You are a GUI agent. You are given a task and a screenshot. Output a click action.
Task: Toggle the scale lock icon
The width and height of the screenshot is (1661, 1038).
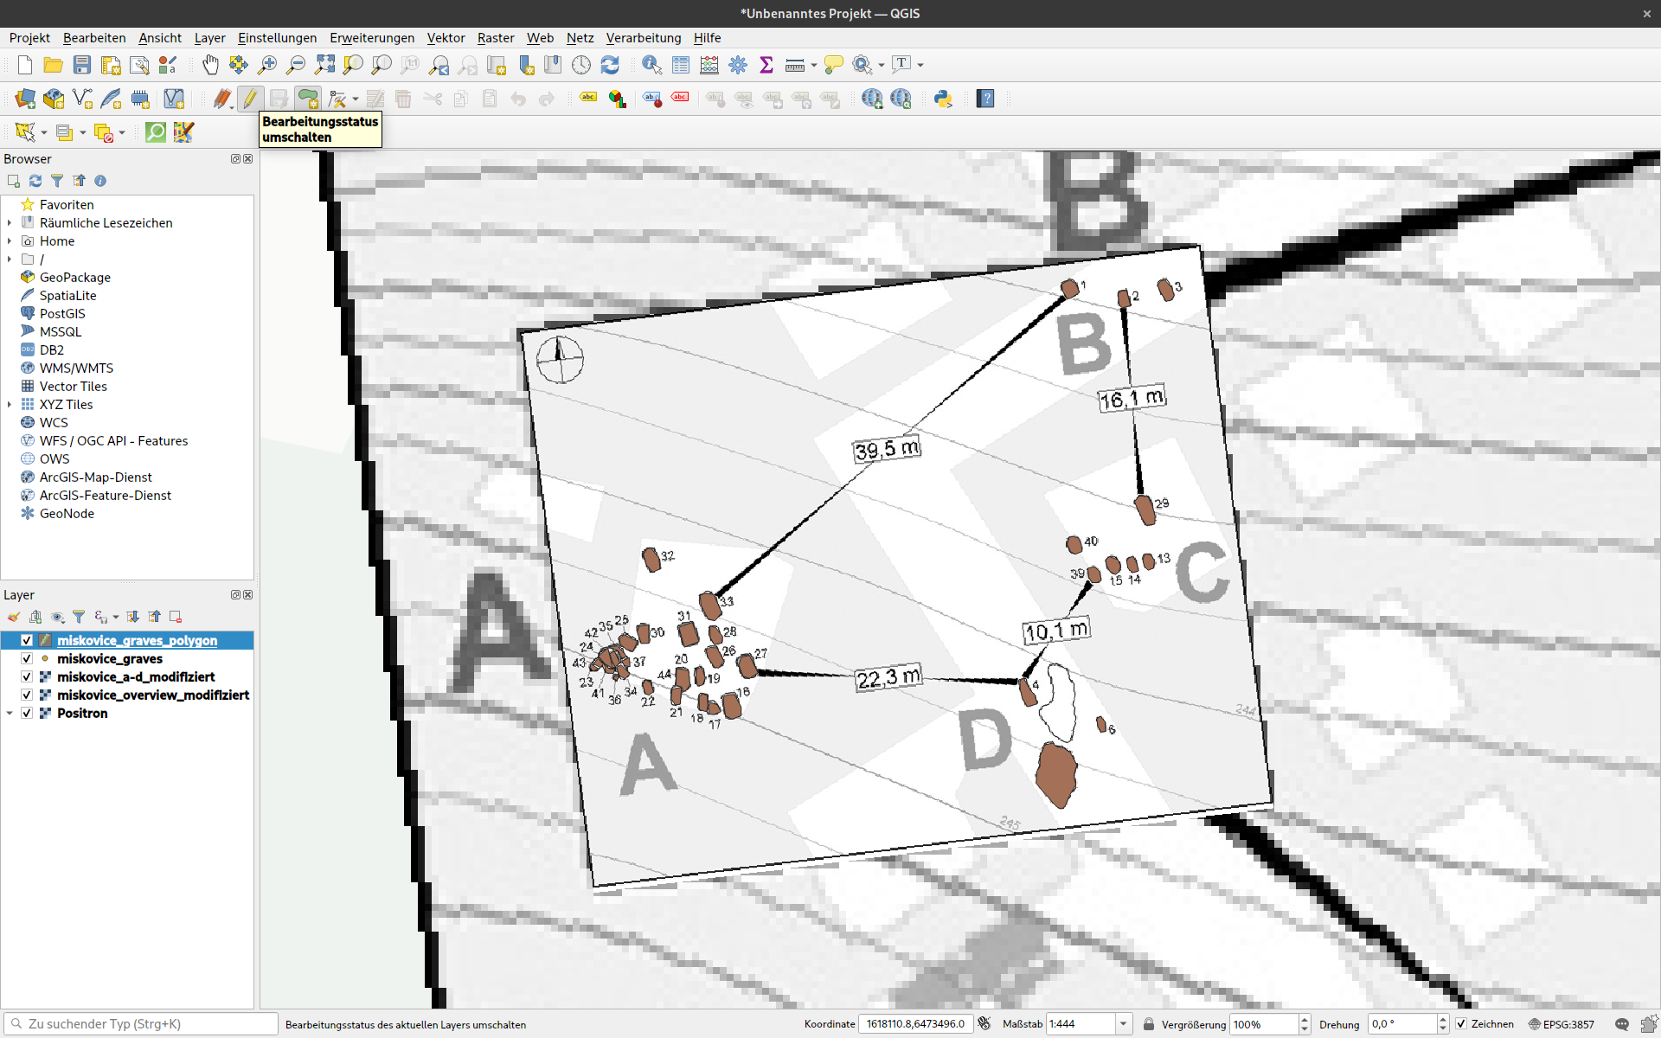coord(1149,1024)
